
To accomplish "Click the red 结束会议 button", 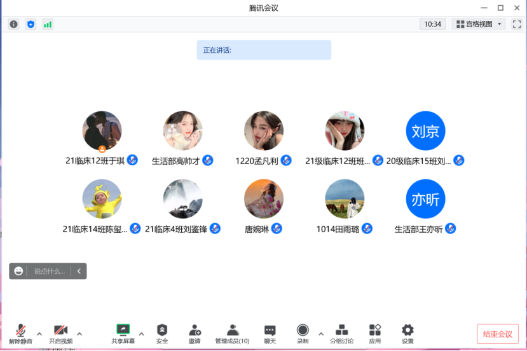I will tap(497, 334).
